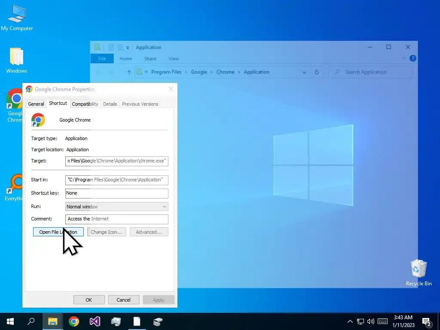The image size is (440, 330).
Task: Expand the Explorer ribbon chevron
Action: pyautogui.click(x=403, y=58)
